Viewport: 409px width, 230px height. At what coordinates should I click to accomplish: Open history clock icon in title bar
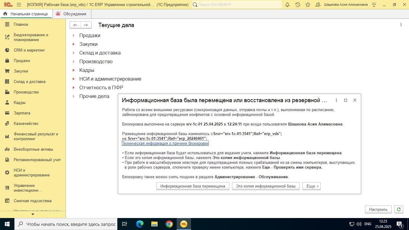[x=298, y=5]
